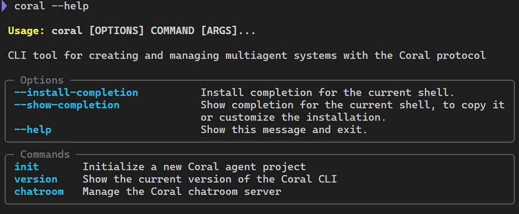Select the --help option in the Options box
The width and height of the screenshot is (519, 214).
(33, 130)
